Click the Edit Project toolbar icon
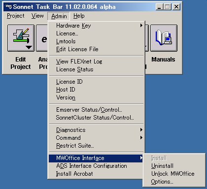 pos(21,38)
